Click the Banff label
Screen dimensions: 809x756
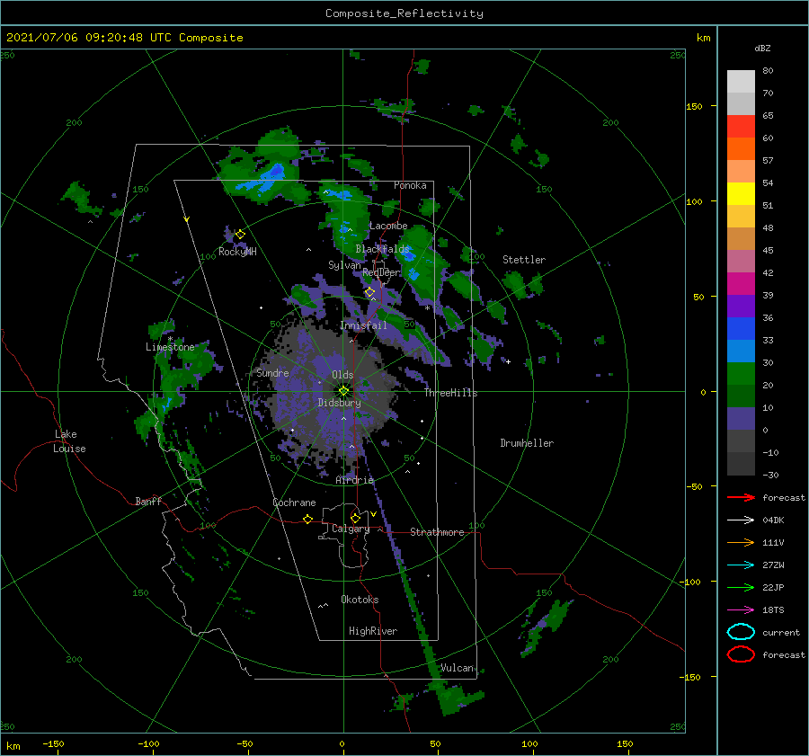coord(148,502)
